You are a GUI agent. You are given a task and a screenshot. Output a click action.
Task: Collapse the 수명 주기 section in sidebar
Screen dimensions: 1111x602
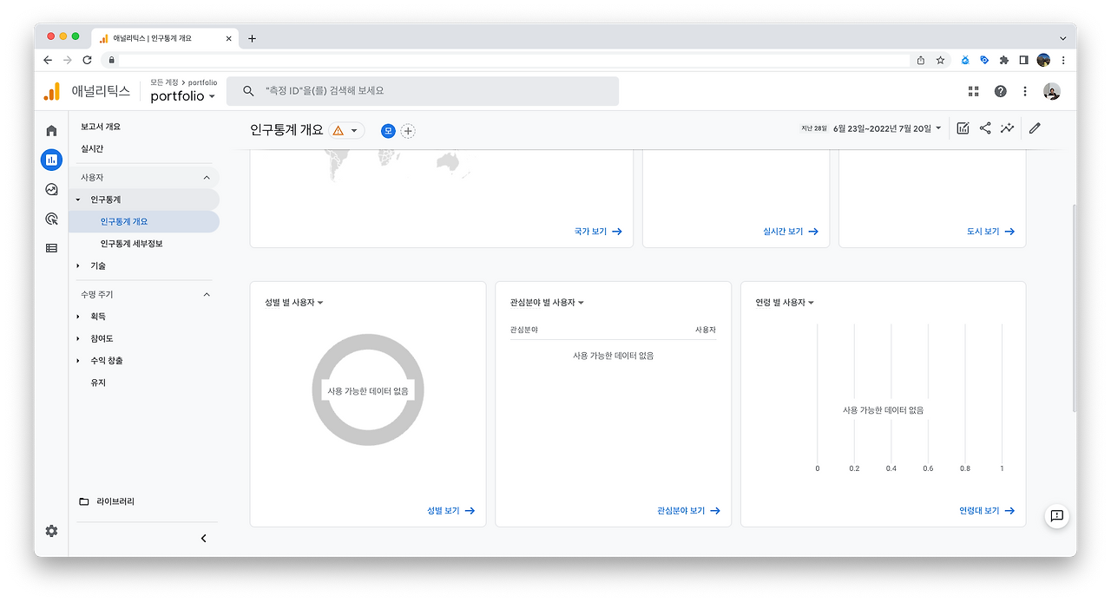pos(207,294)
